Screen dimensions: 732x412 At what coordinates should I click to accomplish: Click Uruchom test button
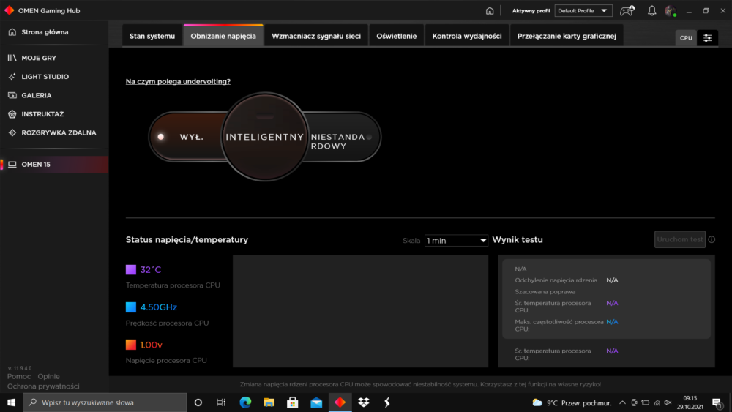point(680,239)
